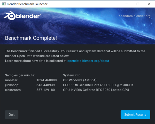The height and width of the screenshot is (124, 155).
Task: Minimize the Benchmark Launcher window
Action: pos(126,4)
